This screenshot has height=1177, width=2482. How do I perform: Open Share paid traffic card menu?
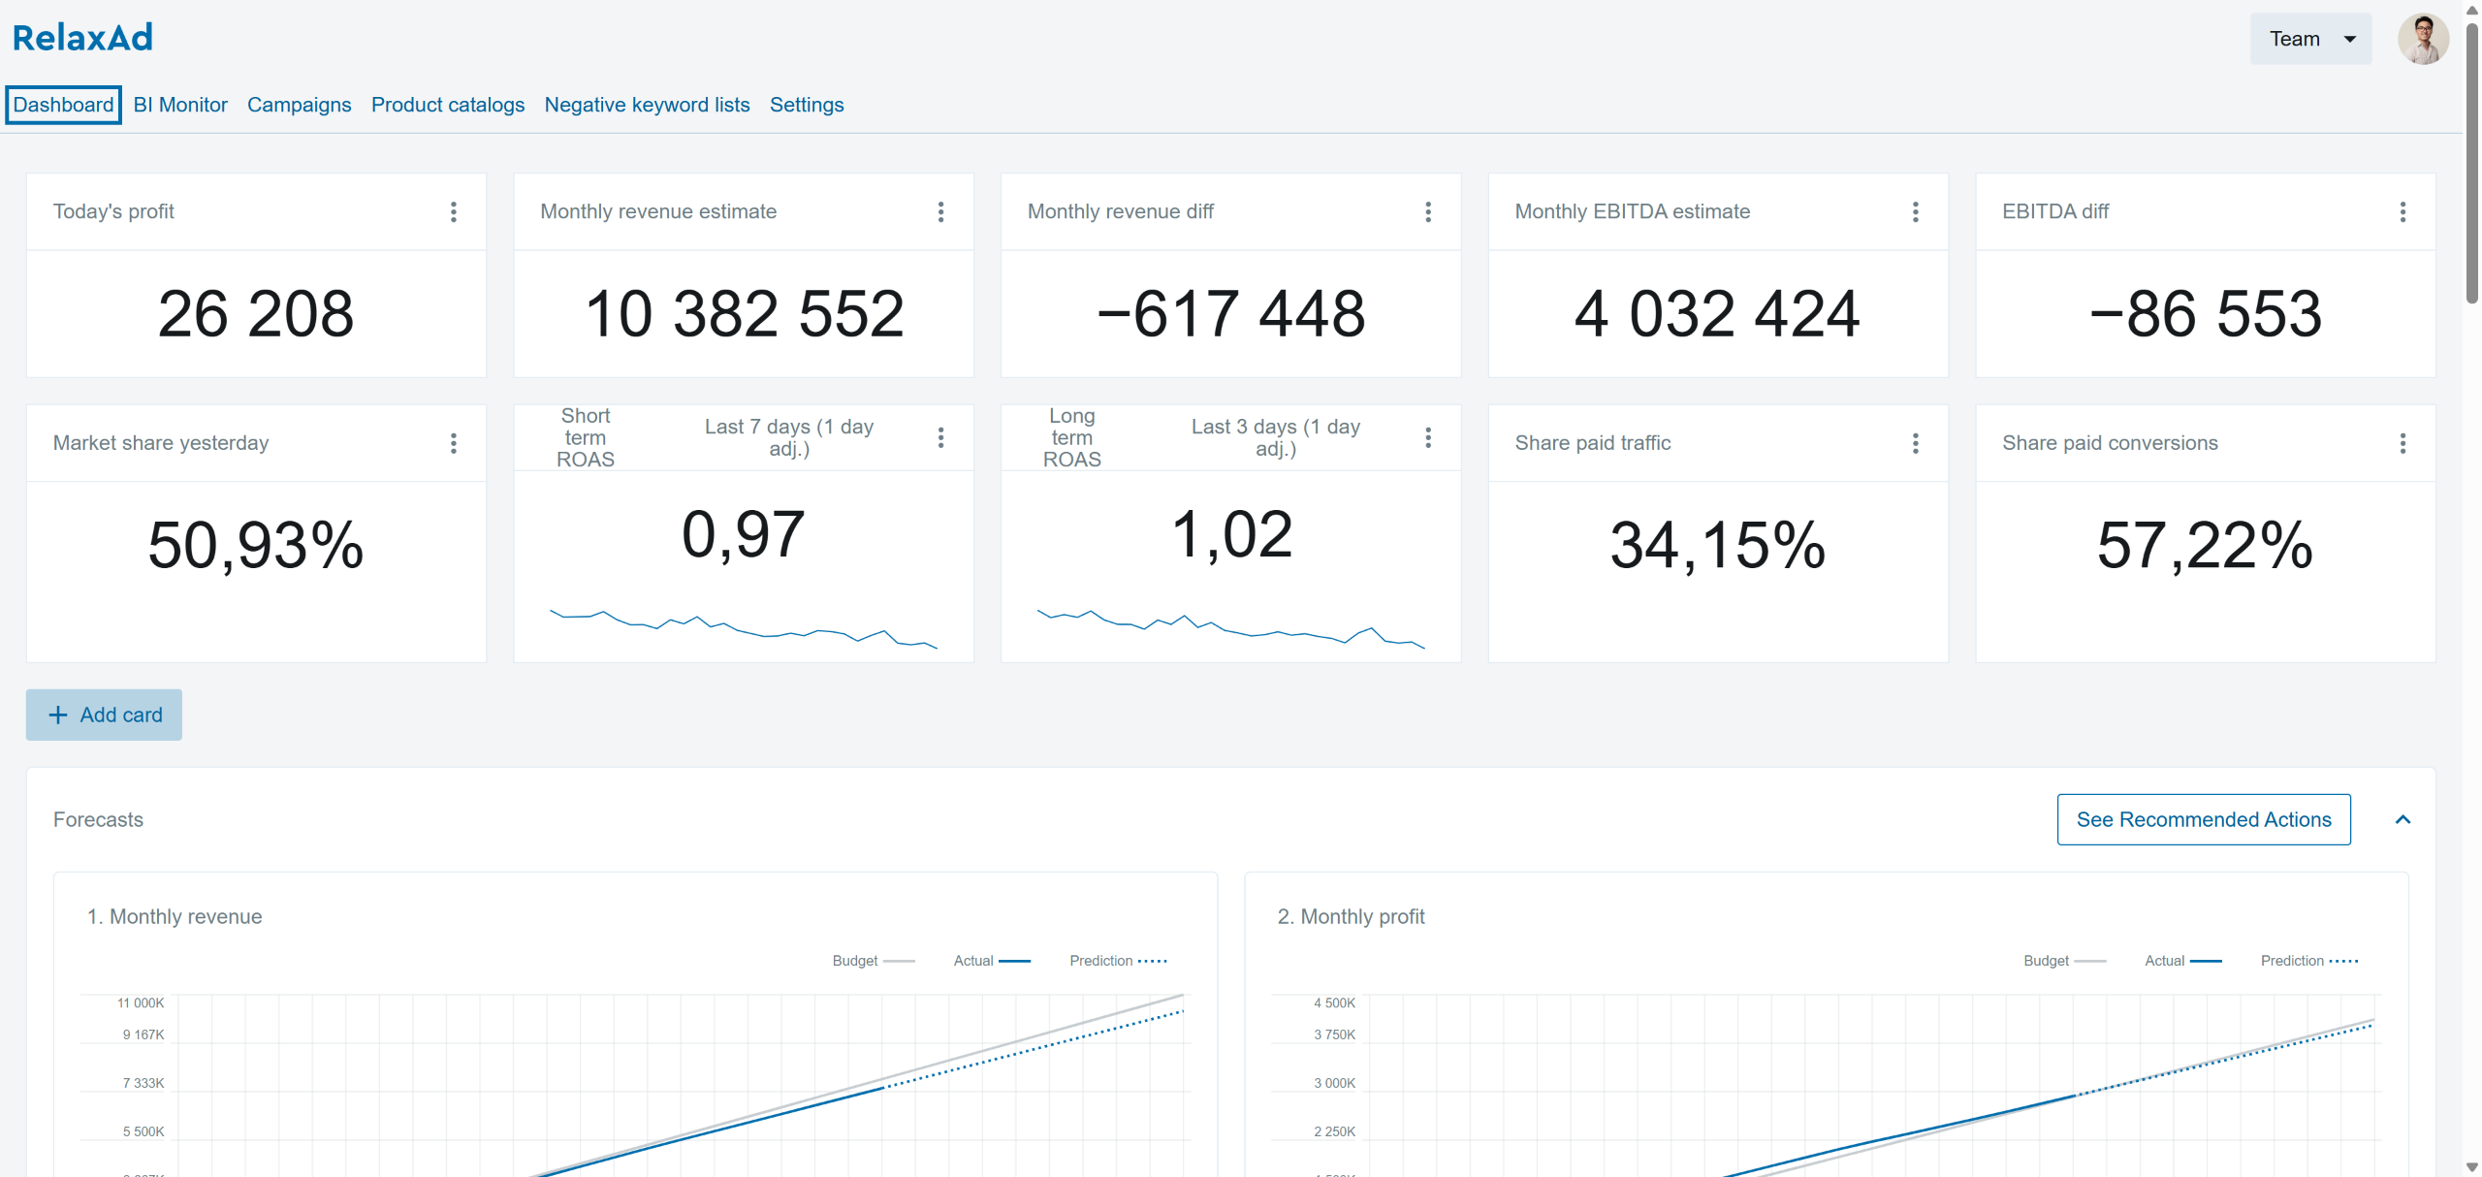(x=1915, y=443)
